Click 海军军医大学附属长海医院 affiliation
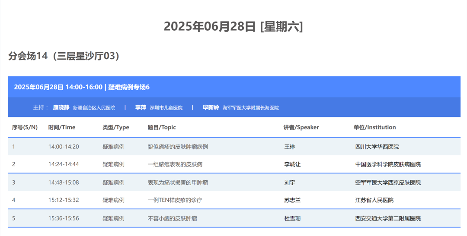The image size is (467, 236). coord(251,108)
